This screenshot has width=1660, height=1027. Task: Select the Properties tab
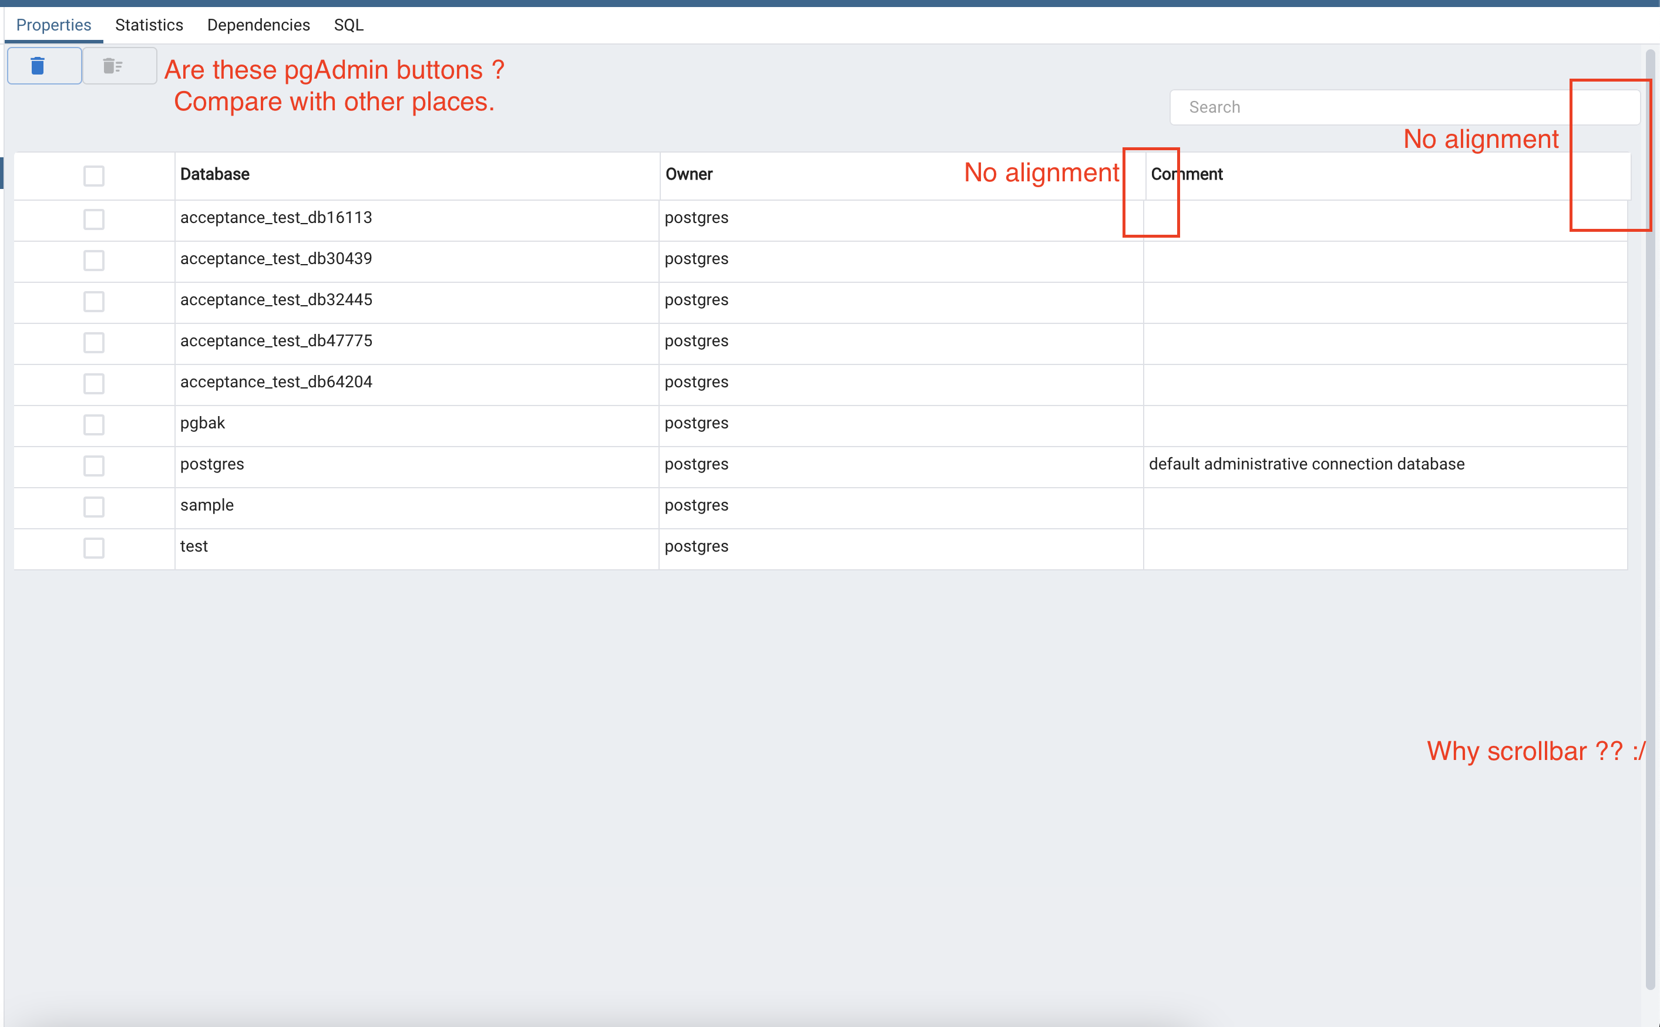[53, 25]
